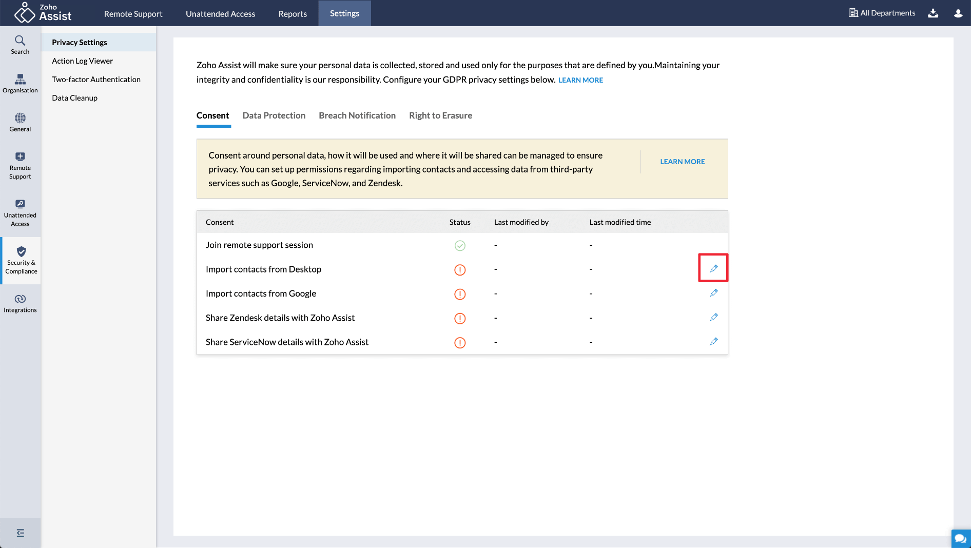Click Join remote support session status checkmark

[460, 246]
